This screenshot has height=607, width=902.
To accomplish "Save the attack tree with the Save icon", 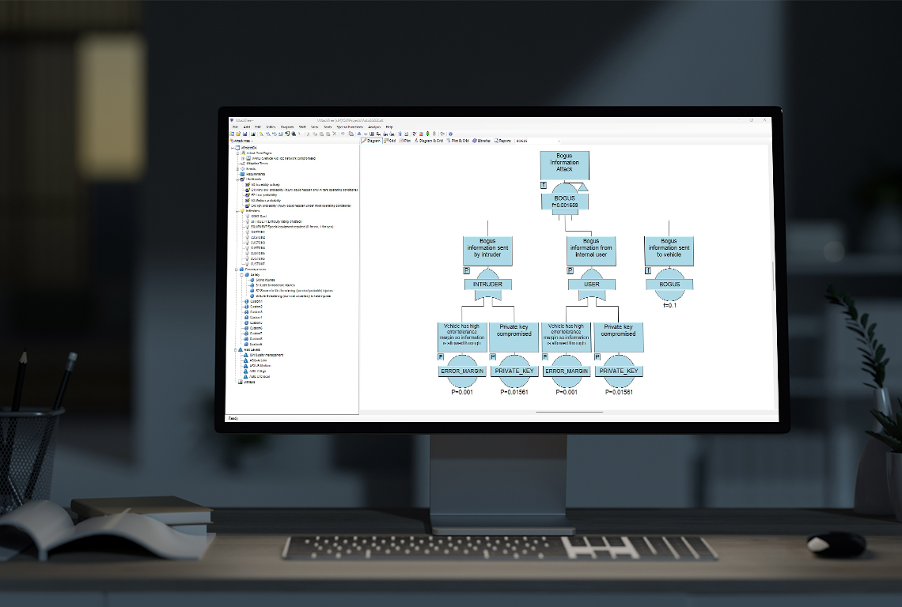I will point(245,134).
